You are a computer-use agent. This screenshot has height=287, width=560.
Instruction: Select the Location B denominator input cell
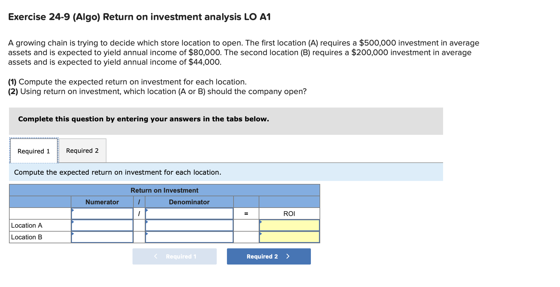pos(189,237)
